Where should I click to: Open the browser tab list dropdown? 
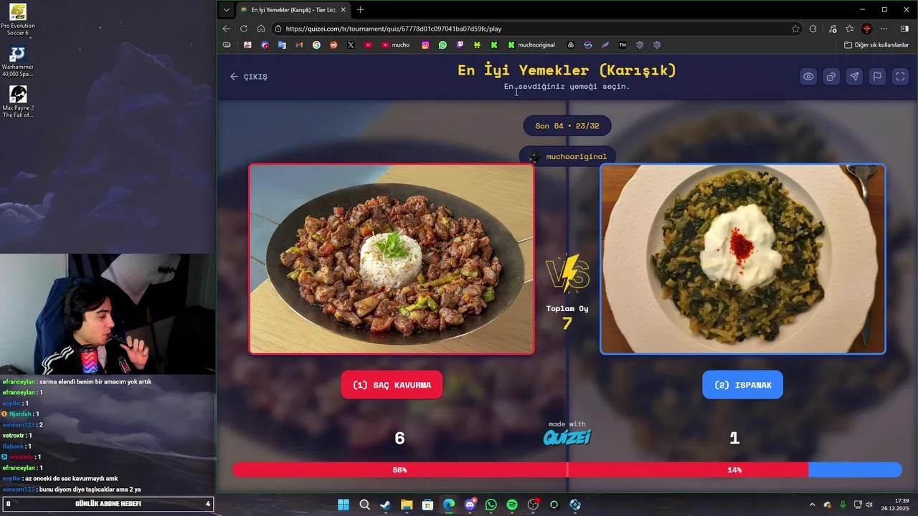pyautogui.click(x=227, y=10)
